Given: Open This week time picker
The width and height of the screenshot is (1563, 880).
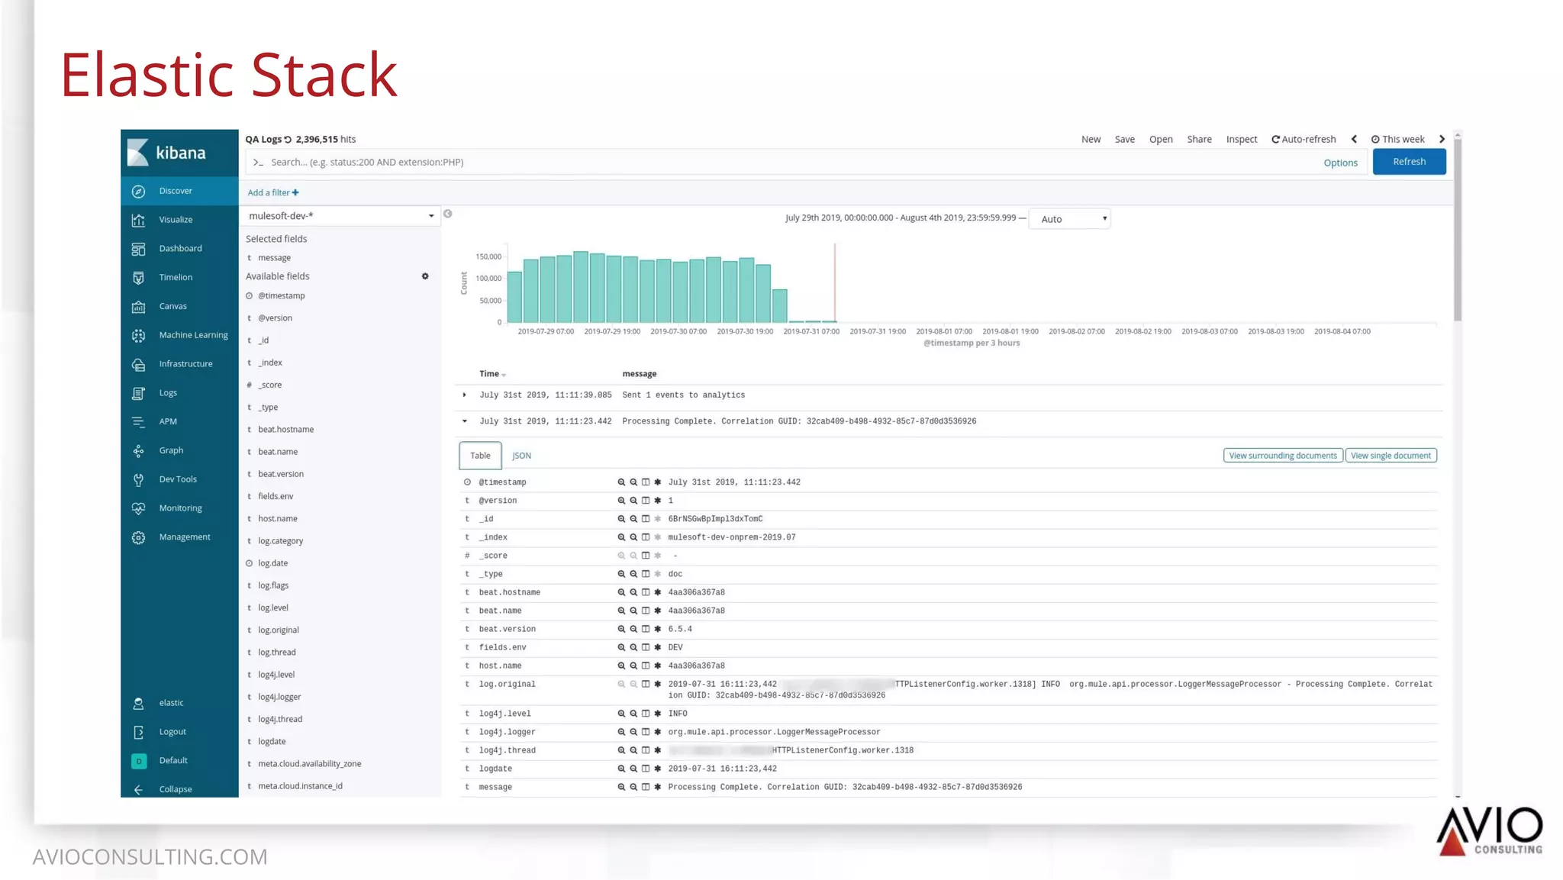Looking at the screenshot, I should (1397, 139).
